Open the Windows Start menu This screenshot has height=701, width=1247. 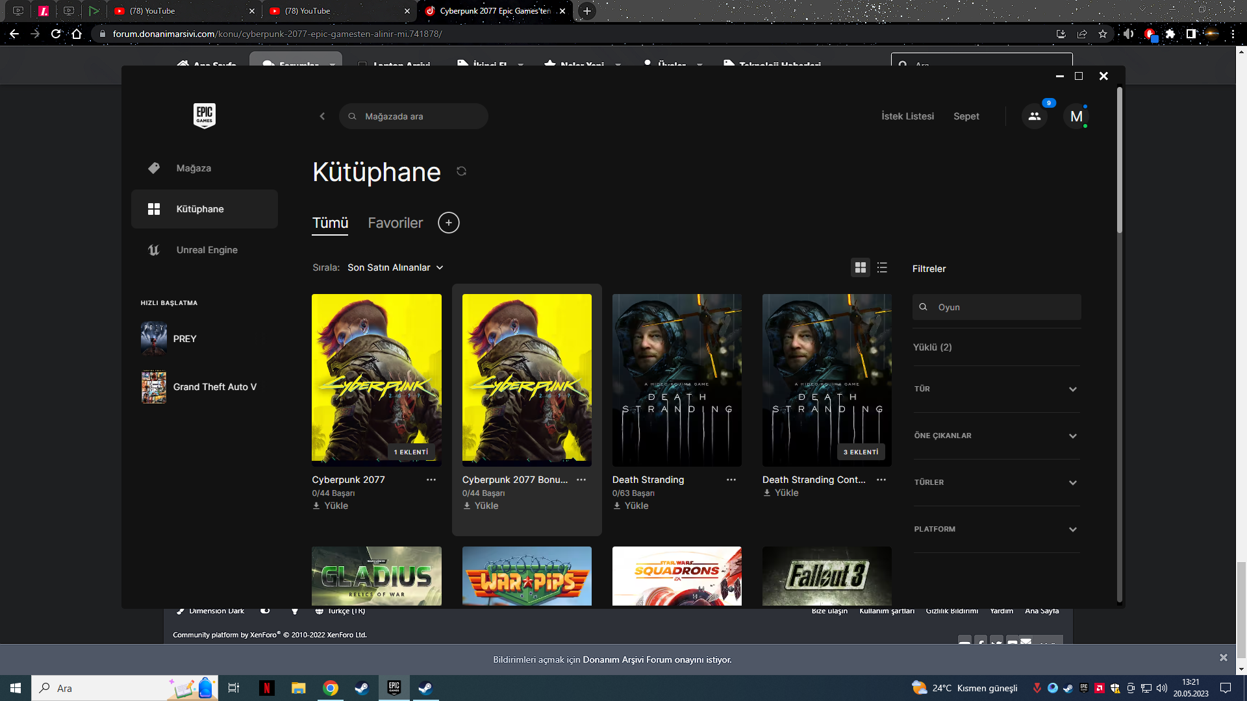coord(16,688)
